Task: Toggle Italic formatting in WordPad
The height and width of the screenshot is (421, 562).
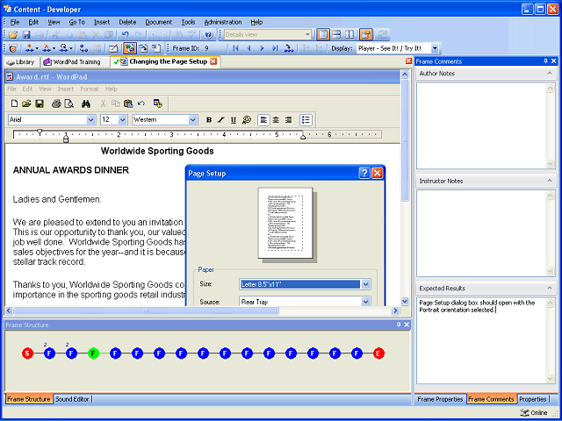Action: pyautogui.click(x=221, y=120)
